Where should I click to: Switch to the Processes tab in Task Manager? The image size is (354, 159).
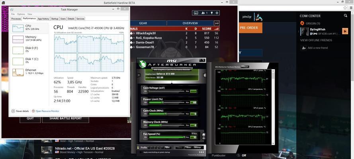[16, 19]
